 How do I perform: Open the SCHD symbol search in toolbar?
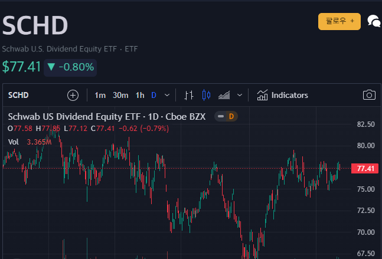pos(18,95)
